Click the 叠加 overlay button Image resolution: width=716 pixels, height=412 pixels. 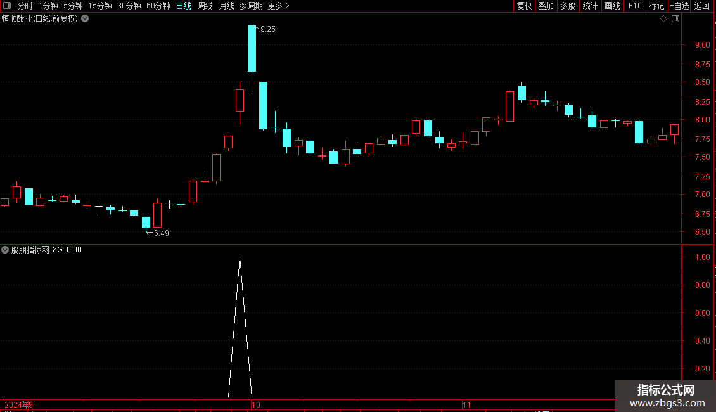click(546, 6)
